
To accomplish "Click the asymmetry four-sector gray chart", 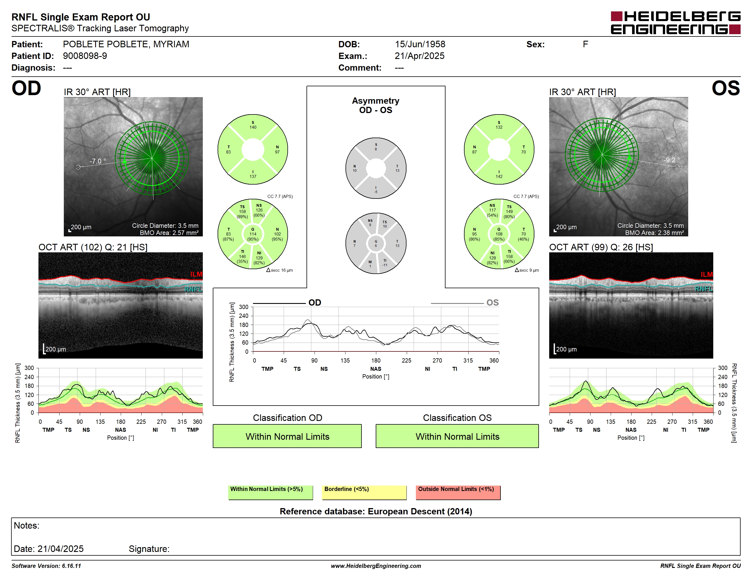I will [x=376, y=168].
